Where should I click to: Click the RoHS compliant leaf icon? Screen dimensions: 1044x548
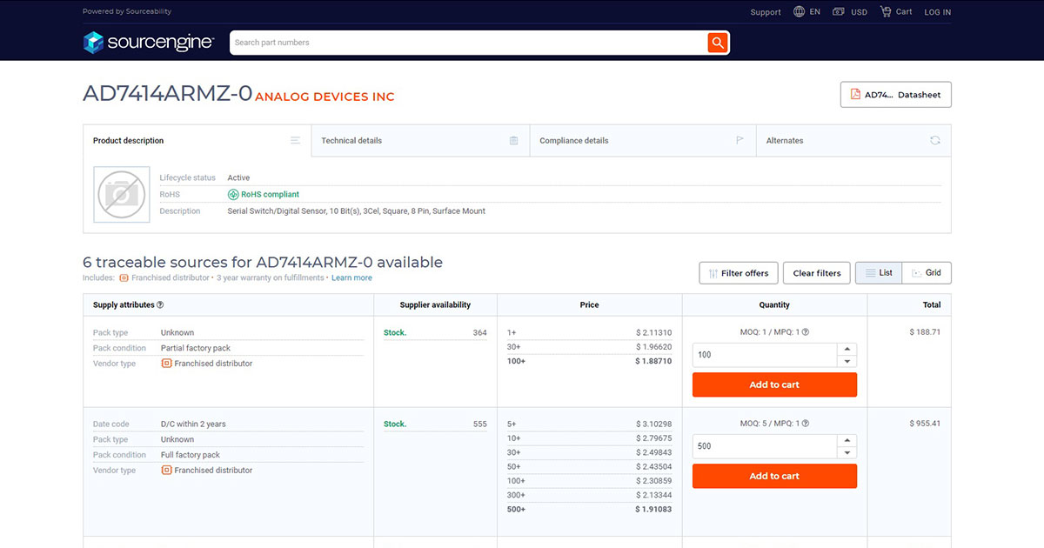point(233,194)
